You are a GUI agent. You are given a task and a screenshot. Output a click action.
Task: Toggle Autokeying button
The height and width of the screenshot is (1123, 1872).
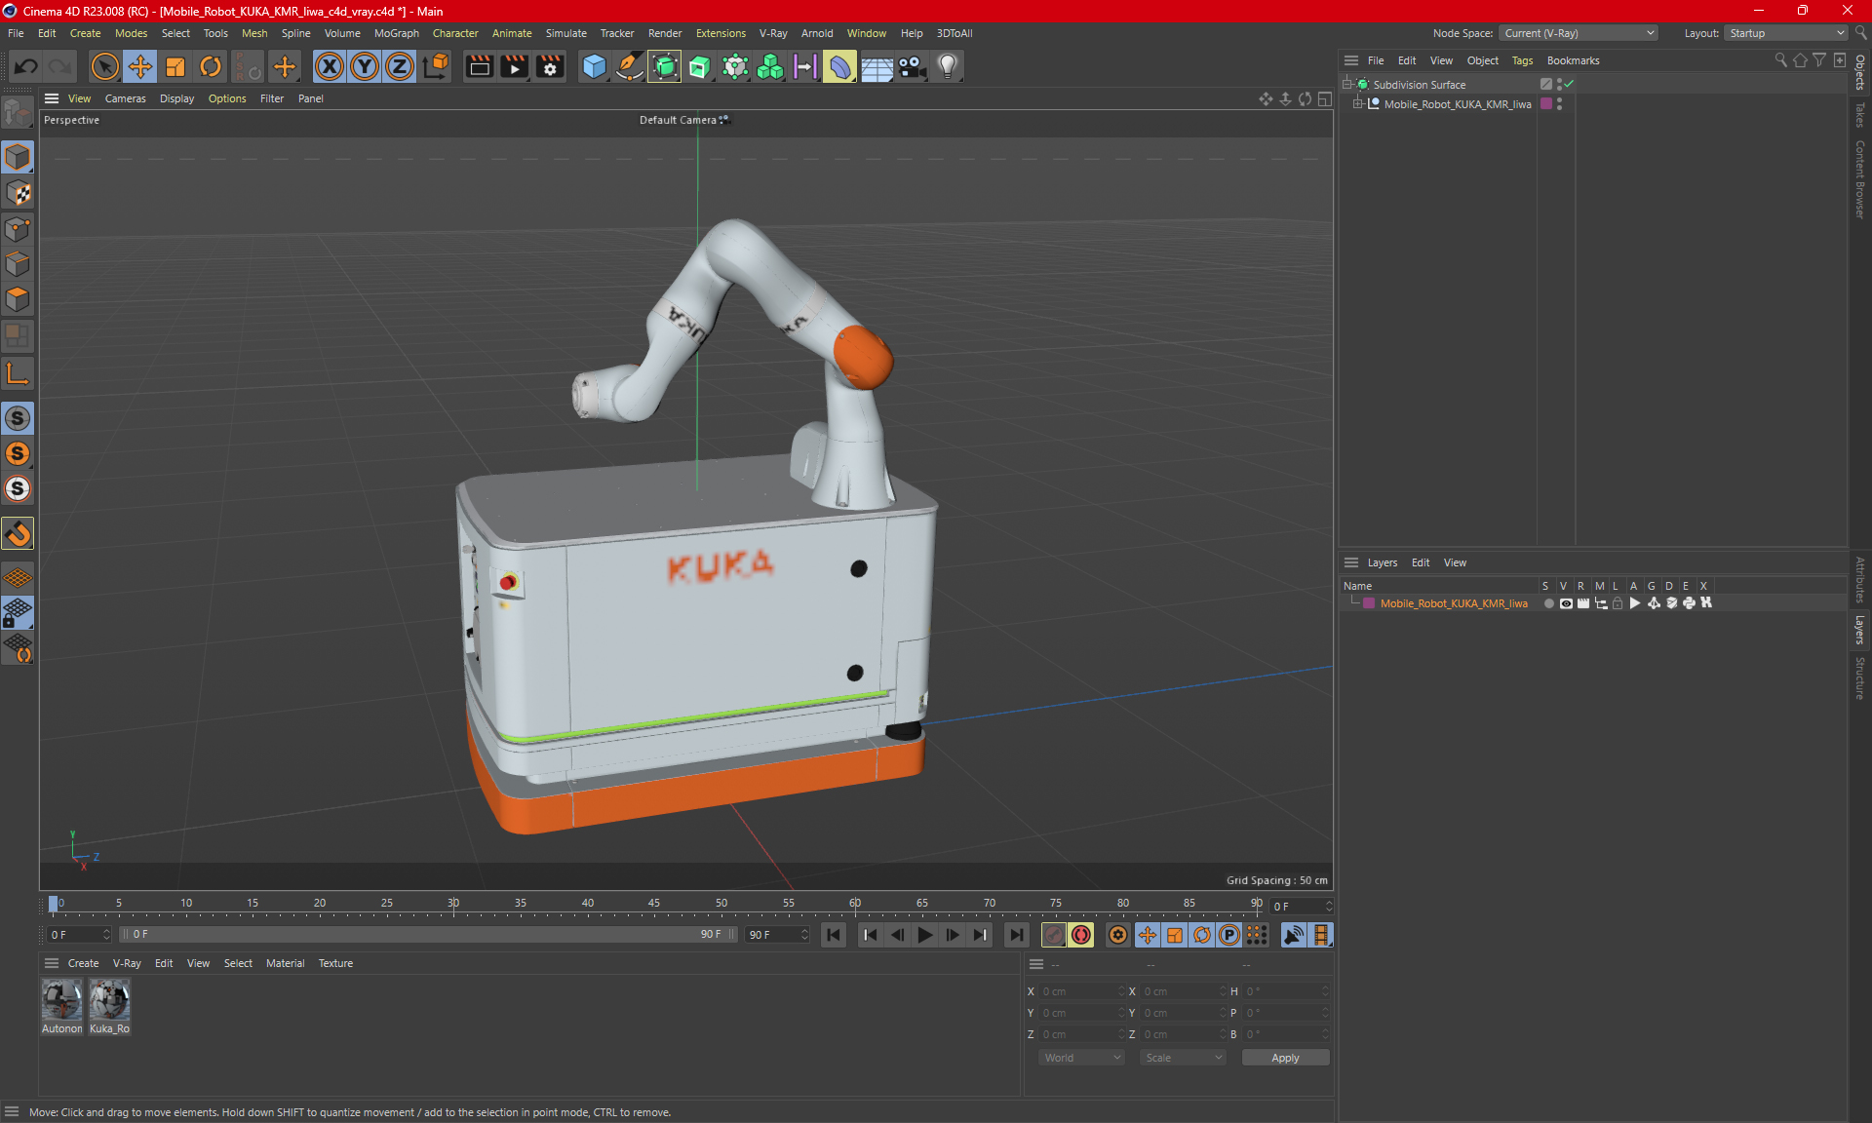click(x=1081, y=935)
